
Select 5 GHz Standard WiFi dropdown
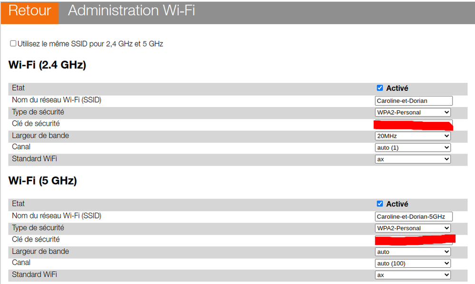tap(412, 275)
